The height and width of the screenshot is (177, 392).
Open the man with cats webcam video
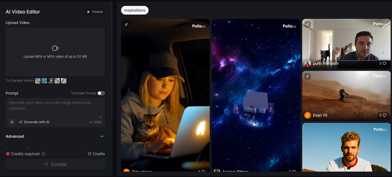(x=346, y=44)
